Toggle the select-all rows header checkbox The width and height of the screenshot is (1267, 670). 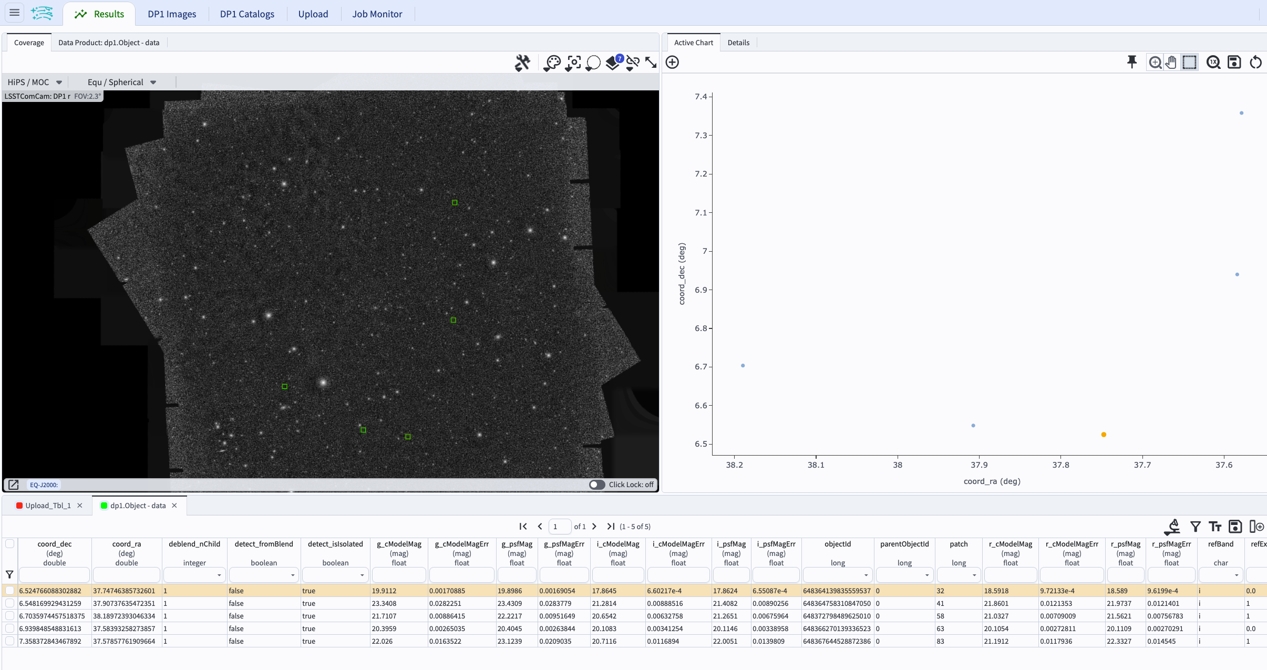coord(10,544)
